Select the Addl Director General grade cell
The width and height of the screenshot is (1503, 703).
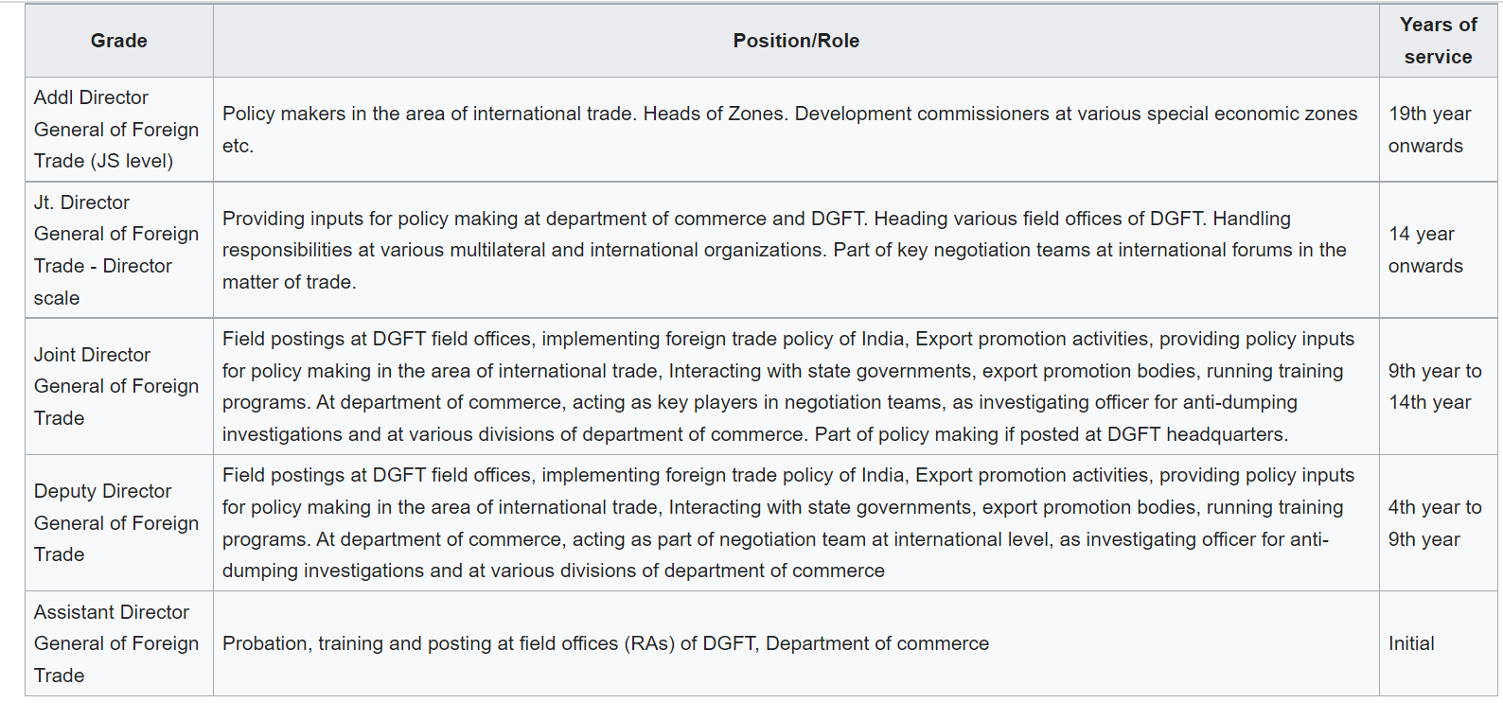pos(116,130)
